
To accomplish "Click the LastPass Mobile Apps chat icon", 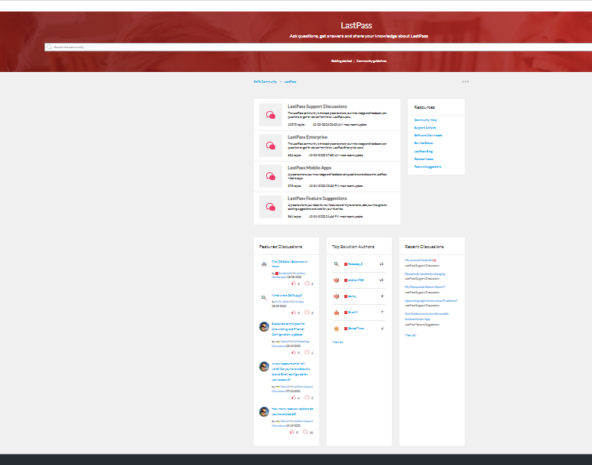I will coord(271,176).
